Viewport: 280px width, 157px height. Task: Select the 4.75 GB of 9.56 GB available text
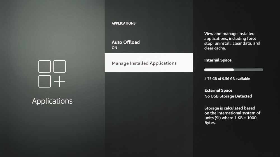pyautogui.click(x=227, y=79)
